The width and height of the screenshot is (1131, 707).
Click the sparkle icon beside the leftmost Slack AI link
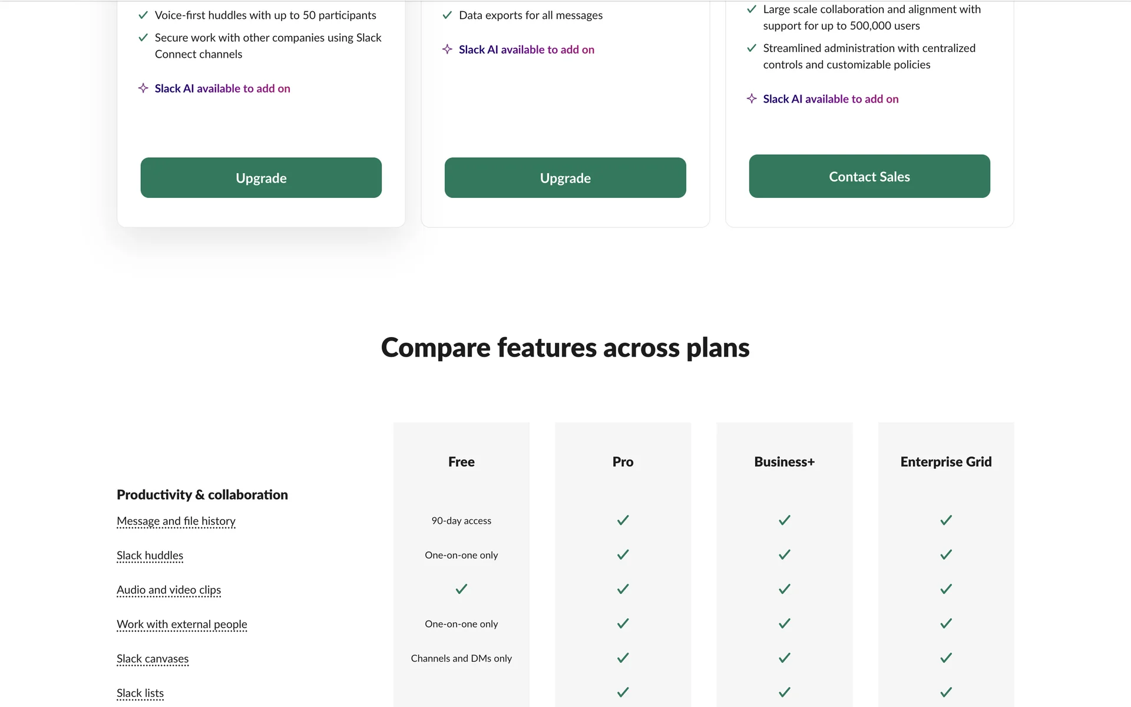143,88
